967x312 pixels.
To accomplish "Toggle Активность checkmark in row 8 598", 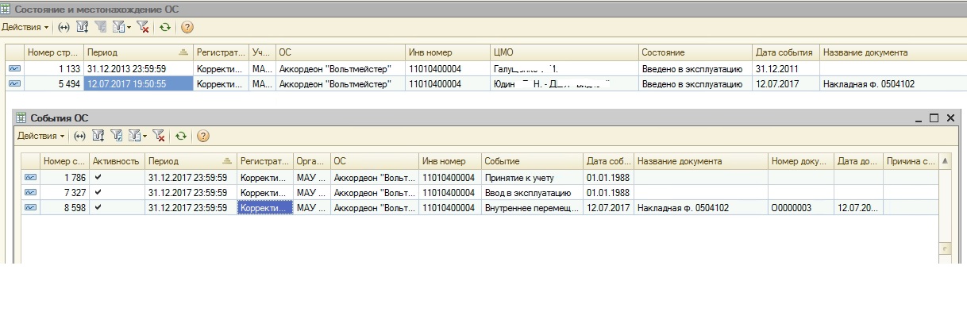I will coord(98,207).
